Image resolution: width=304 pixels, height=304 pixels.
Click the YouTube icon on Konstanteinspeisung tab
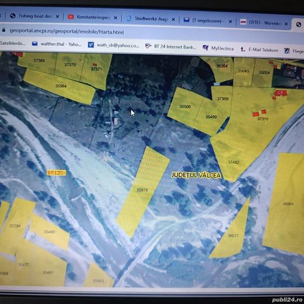tap(71, 17)
